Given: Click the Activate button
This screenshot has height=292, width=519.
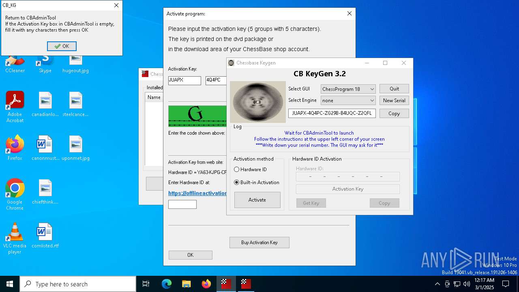Looking at the screenshot, I should (257, 200).
